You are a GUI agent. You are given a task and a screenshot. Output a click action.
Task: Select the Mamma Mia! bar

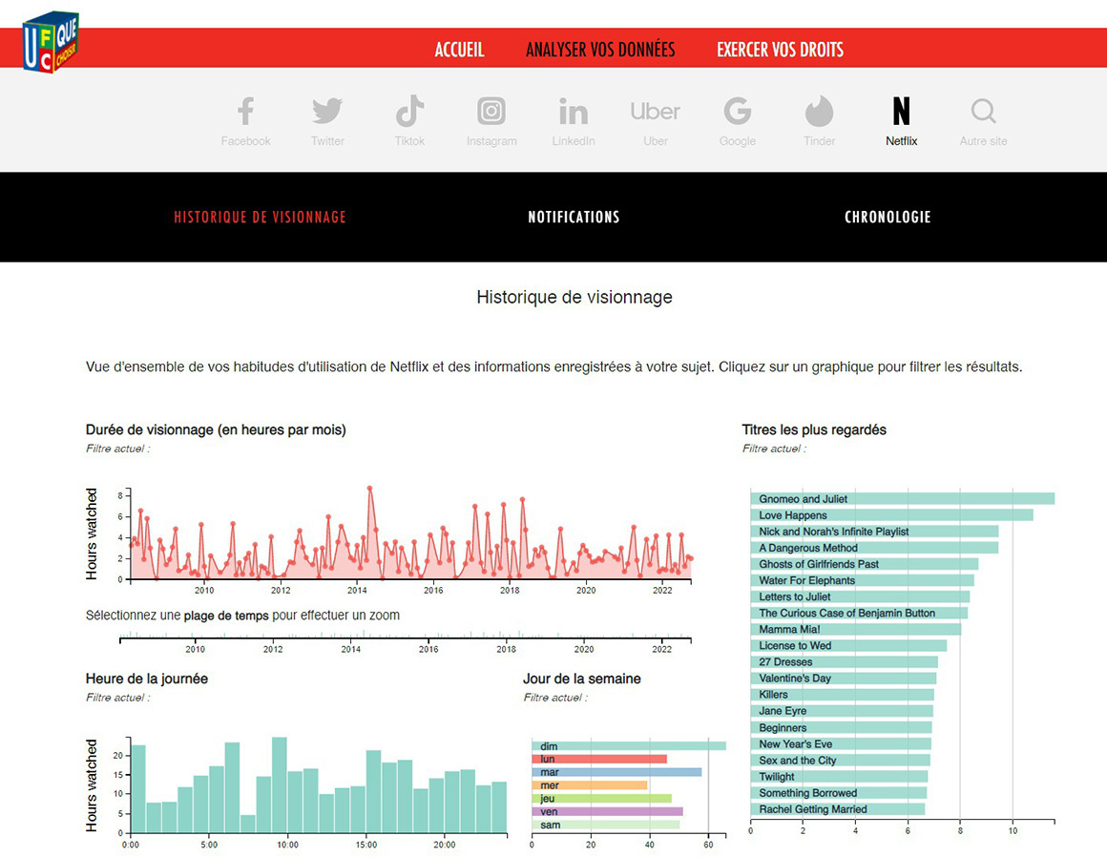pos(856,629)
